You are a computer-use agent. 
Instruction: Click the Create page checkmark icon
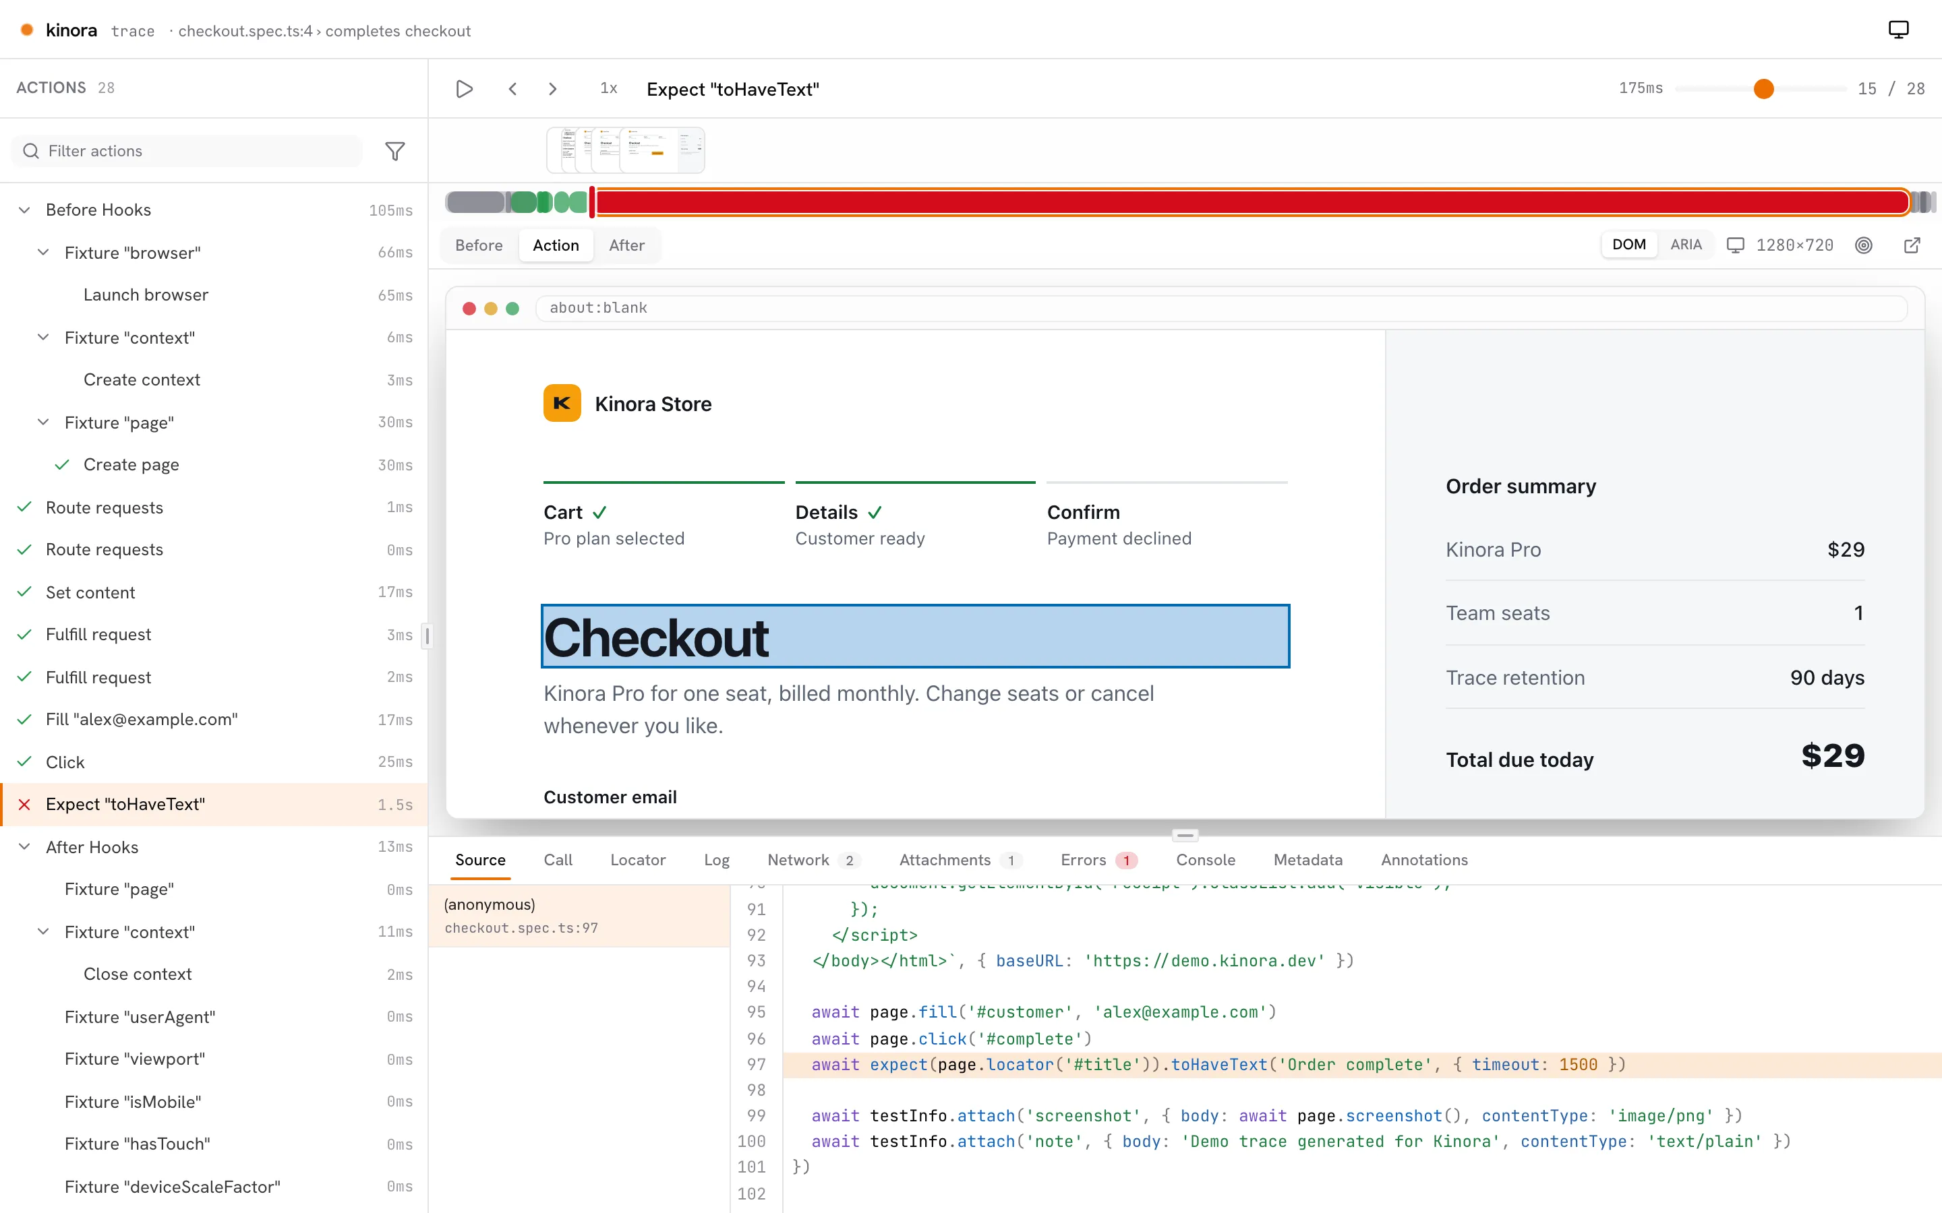pyautogui.click(x=62, y=464)
